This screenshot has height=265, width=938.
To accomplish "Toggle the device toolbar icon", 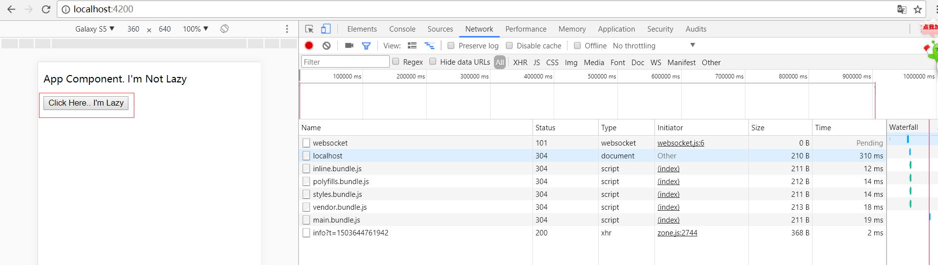I will [326, 29].
